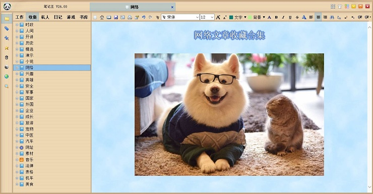Click the open book toolbar icon

pyautogui.click(x=109, y=17)
